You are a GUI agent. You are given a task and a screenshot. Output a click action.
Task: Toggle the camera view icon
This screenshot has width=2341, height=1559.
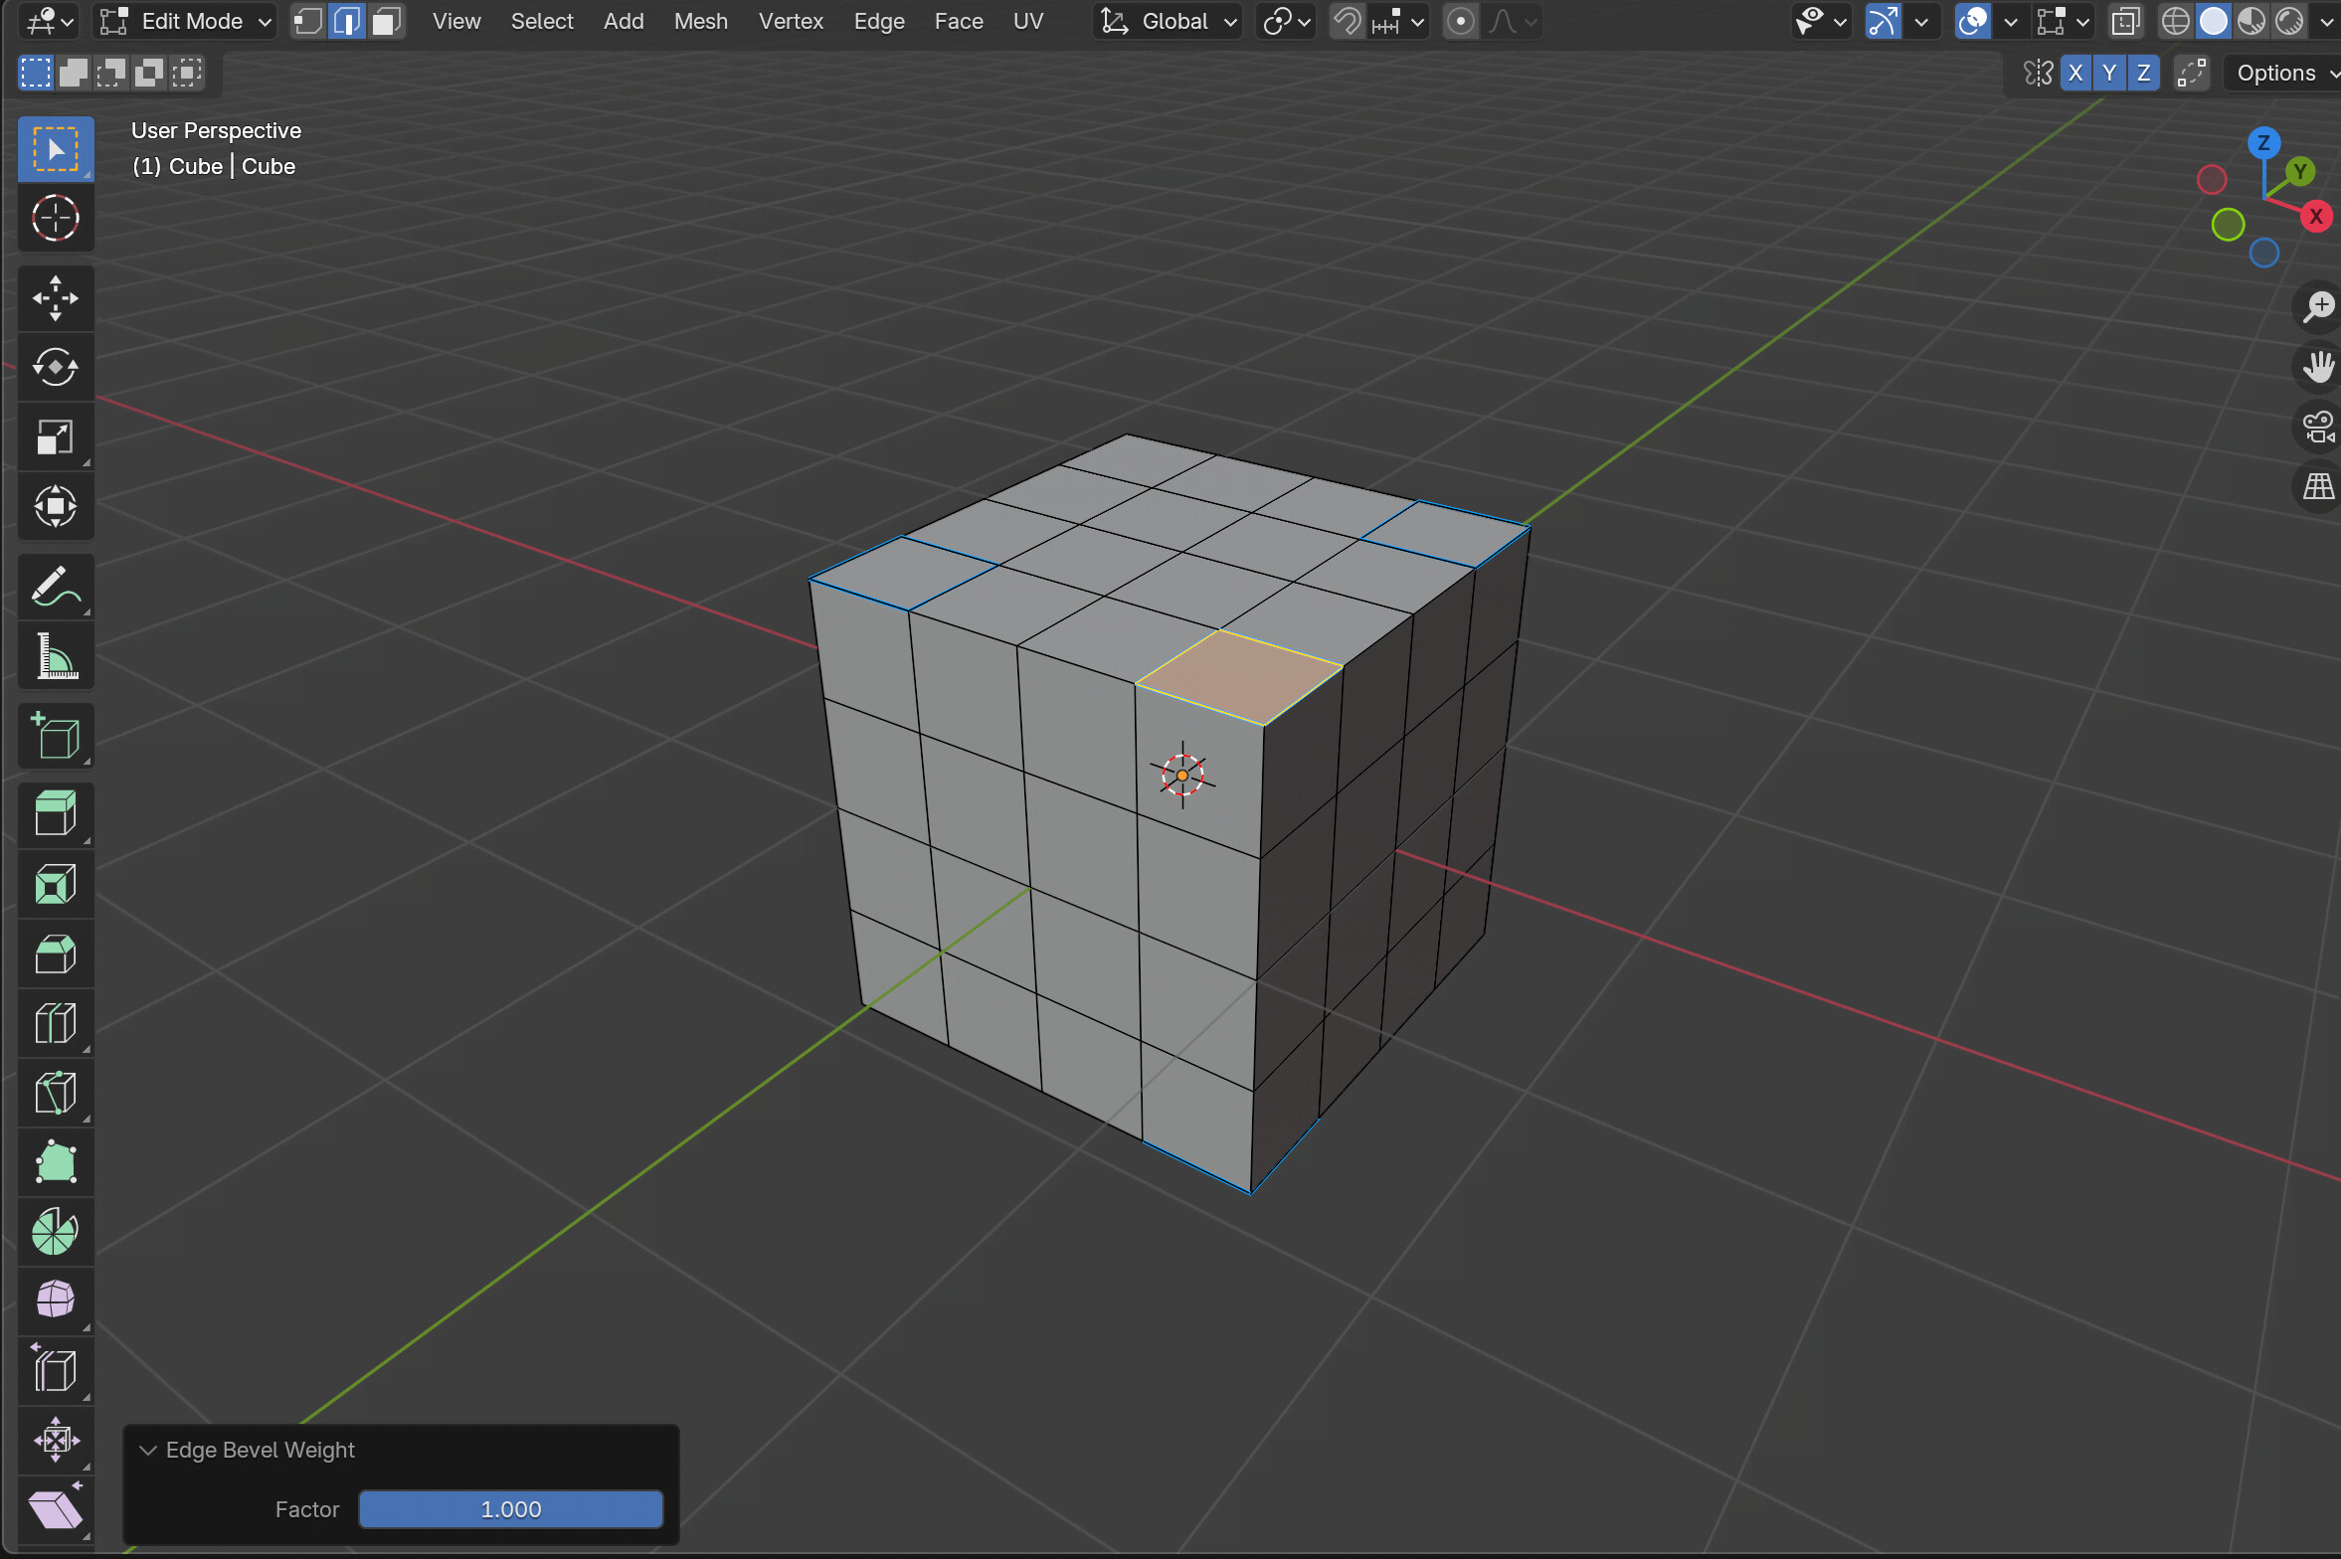coord(2318,428)
